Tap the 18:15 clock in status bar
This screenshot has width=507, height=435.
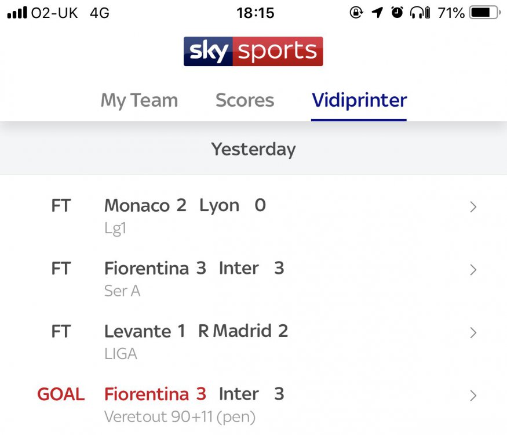(x=255, y=13)
